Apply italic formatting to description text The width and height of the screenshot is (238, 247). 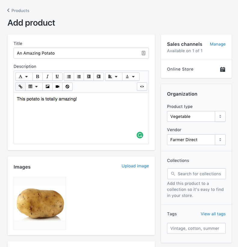pyautogui.click(x=47, y=76)
